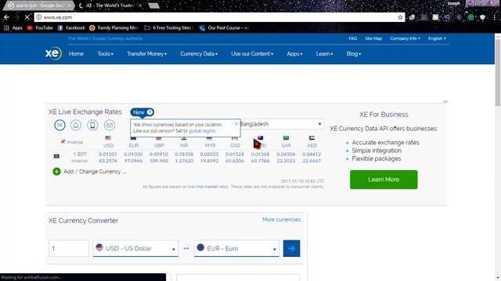Open the Bangladesh region dropdown
This screenshot has height=281, width=501.
pos(282,124)
